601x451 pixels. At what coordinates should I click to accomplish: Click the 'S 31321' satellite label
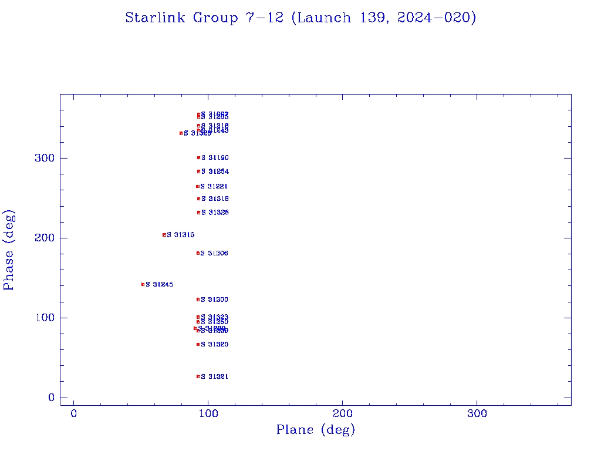pyautogui.click(x=215, y=376)
